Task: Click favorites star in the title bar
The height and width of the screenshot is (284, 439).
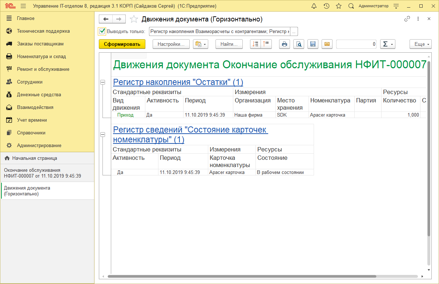Action: [339, 6]
